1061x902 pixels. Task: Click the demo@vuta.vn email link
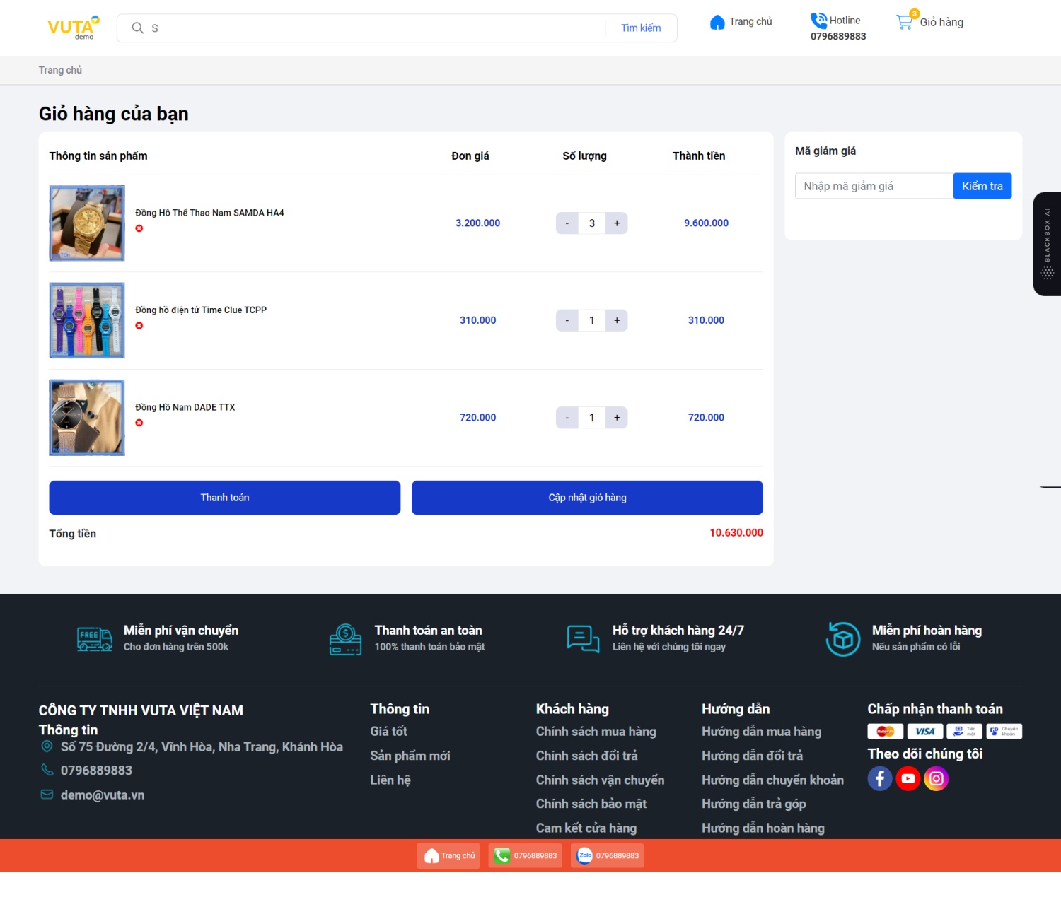pos(103,795)
